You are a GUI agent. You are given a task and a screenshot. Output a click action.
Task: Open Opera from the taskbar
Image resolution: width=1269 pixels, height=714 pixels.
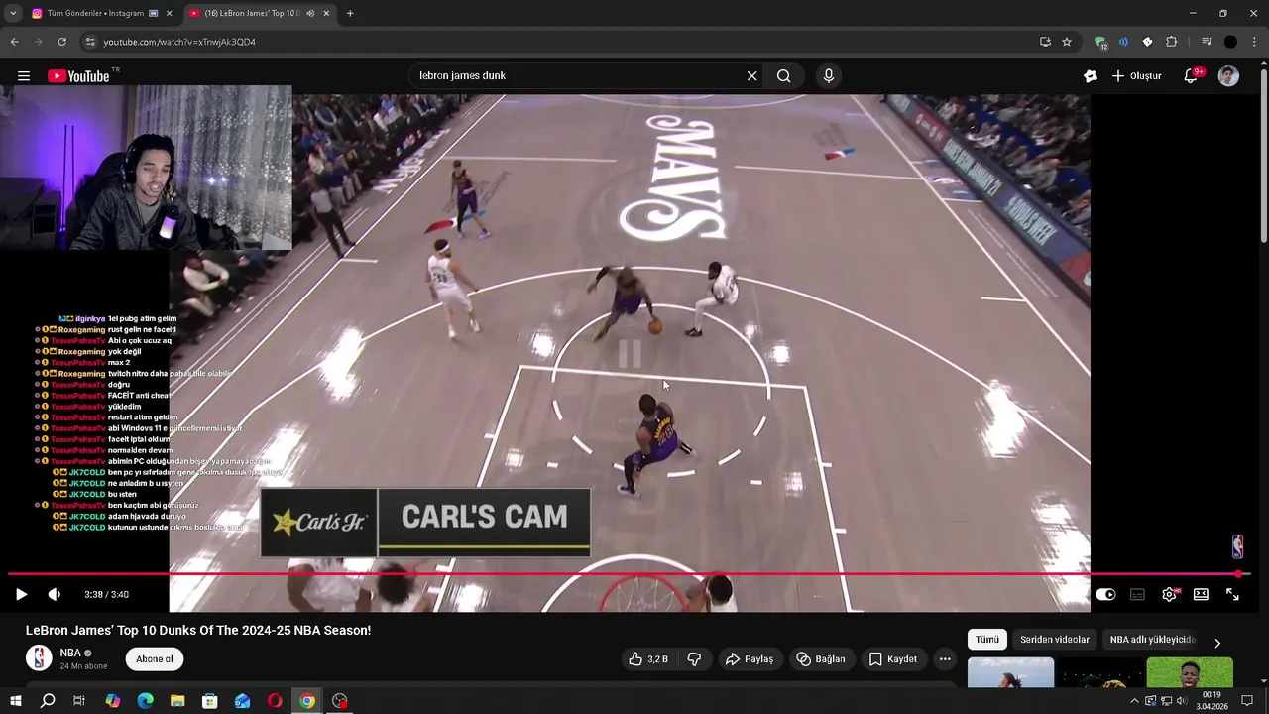[275, 701]
